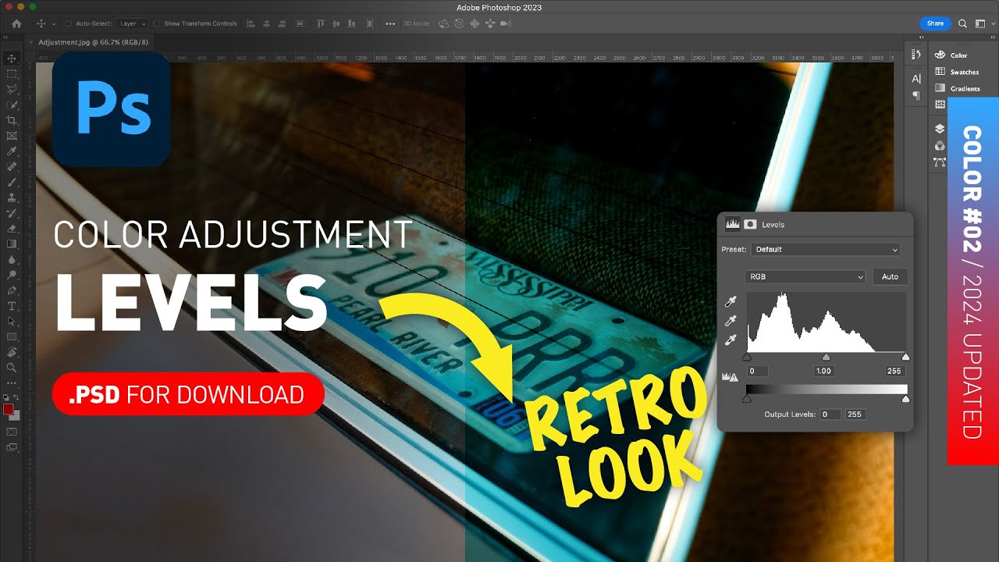Change the screen mode icon

[12, 447]
